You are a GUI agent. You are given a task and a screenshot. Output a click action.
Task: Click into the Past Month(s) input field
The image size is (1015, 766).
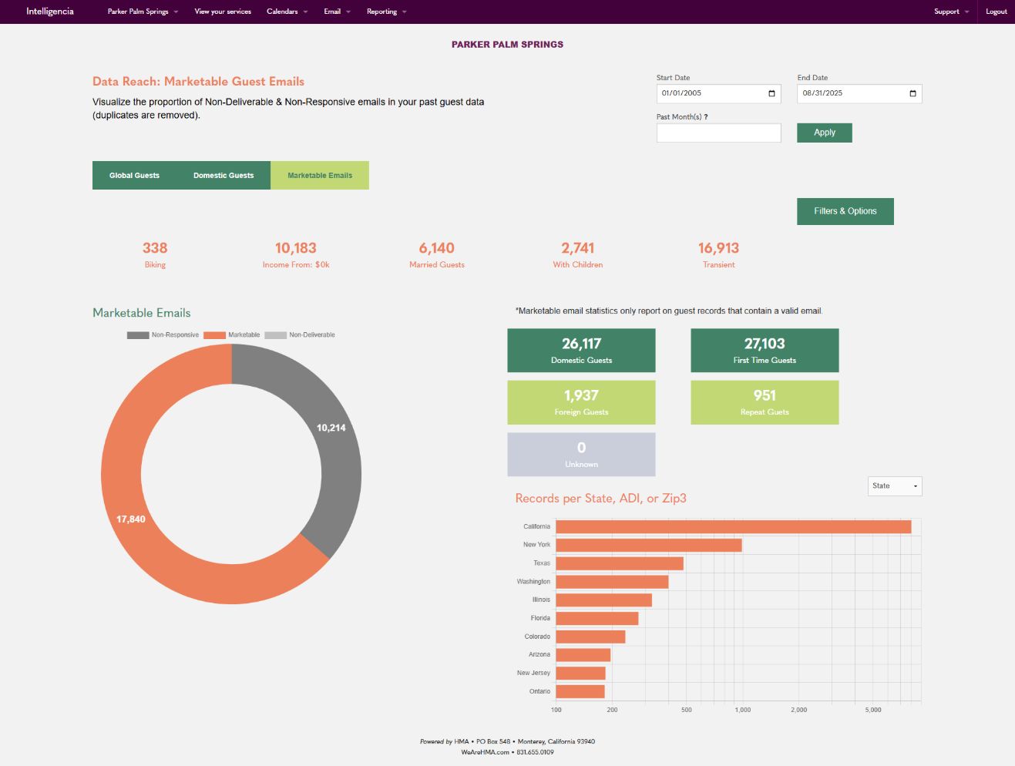(718, 133)
